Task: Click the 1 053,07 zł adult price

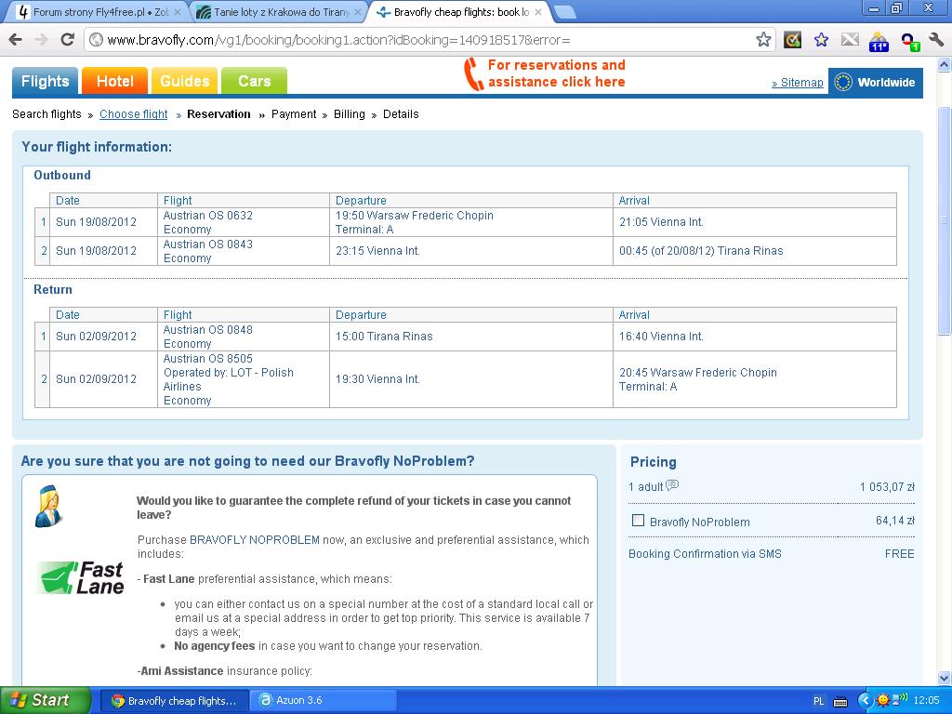Action: [887, 487]
